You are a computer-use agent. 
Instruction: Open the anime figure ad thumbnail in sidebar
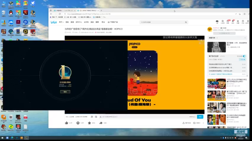coord(216,47)
